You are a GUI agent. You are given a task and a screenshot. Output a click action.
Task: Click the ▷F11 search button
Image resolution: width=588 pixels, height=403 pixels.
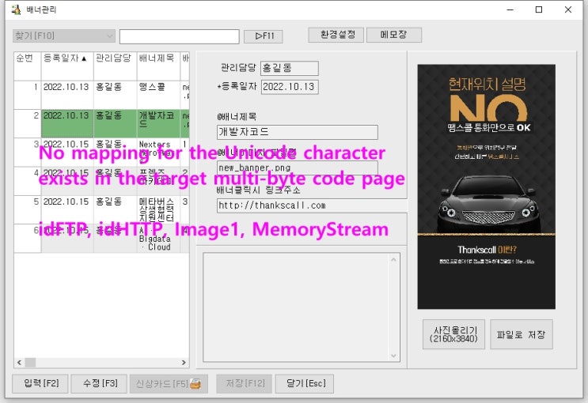pos(264,36)
